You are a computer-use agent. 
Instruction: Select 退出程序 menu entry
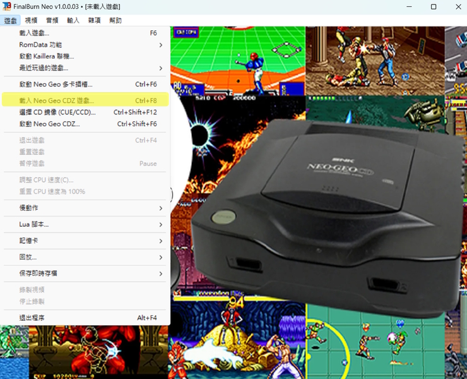pyautogui.click(x=85, y=318)
